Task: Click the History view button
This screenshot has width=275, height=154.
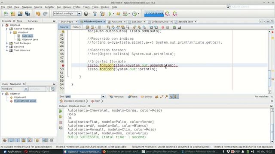Action: (x=76, y=27)
